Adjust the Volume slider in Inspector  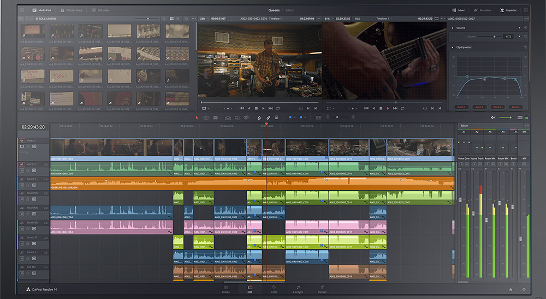point(495,37)
